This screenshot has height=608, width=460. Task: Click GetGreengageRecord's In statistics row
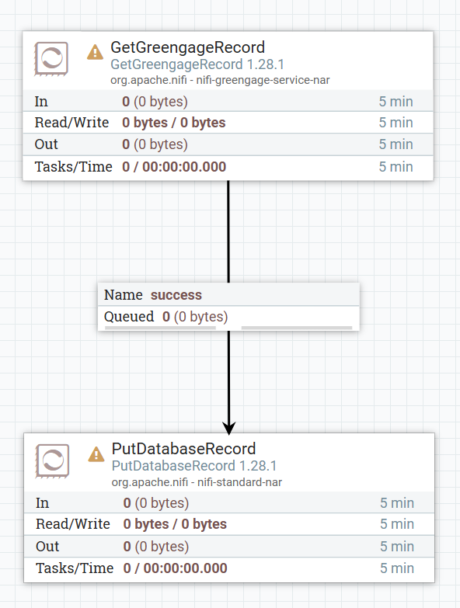(x=228, y=101)
